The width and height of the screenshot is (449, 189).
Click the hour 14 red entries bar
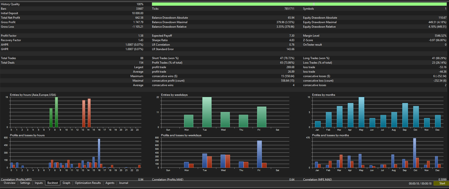pos(89,113)
